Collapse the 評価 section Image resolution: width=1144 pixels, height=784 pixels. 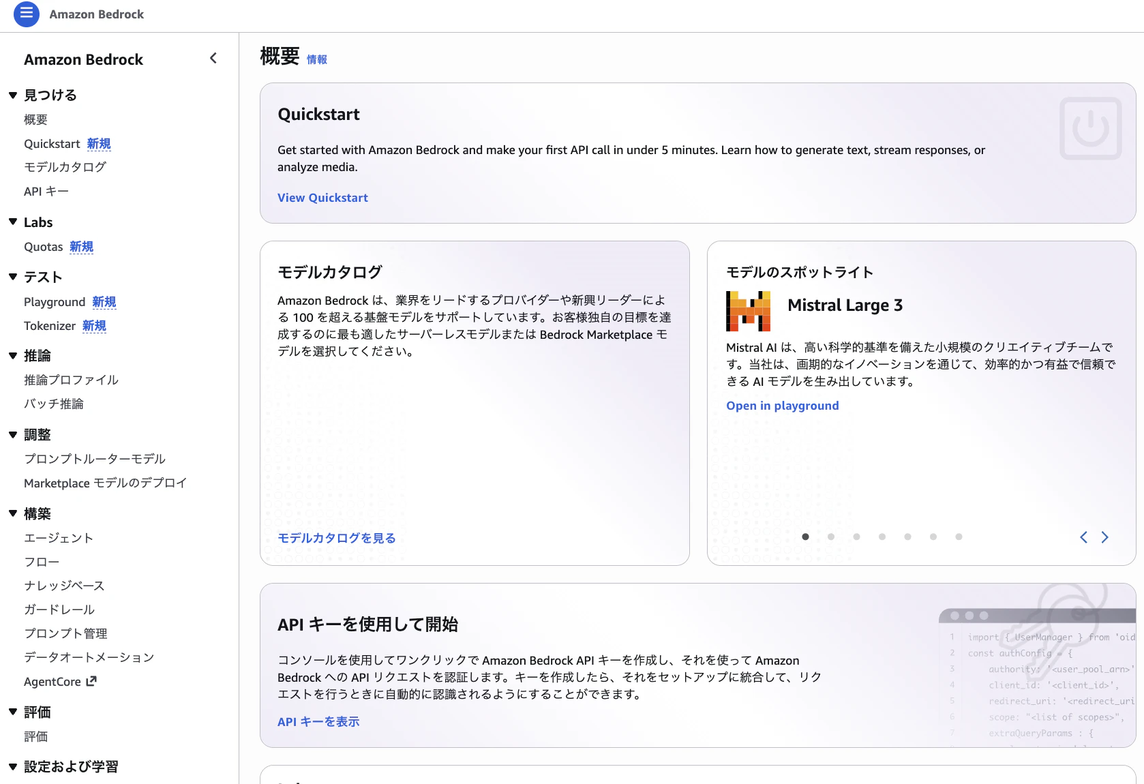(13, 712)
